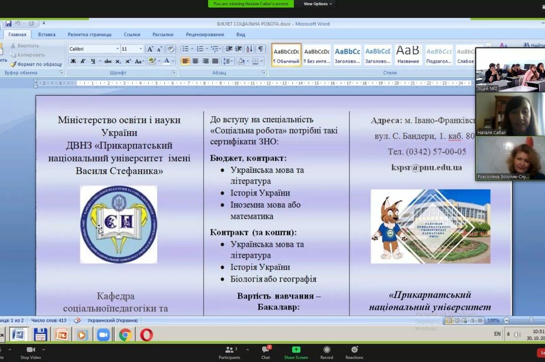545x362 pixels.
Task: Click the Format Painter 'Формат по образцу'
Action: tap(36, 64)
